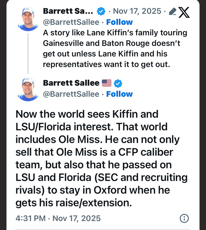Click the US flag emoji after Barrett Sallee
The image size is (206, 230).
click(106, 83)
